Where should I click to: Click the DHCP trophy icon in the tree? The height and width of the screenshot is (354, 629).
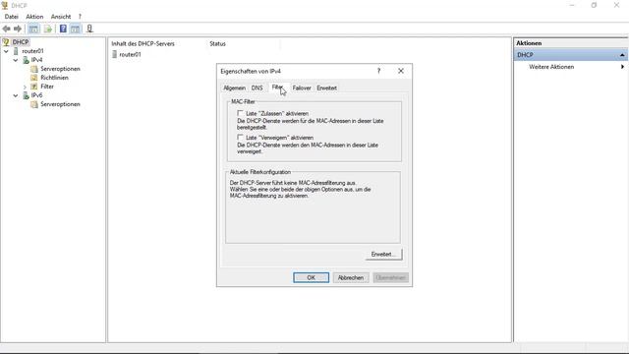pyautogui.click(x=6, y=42)
